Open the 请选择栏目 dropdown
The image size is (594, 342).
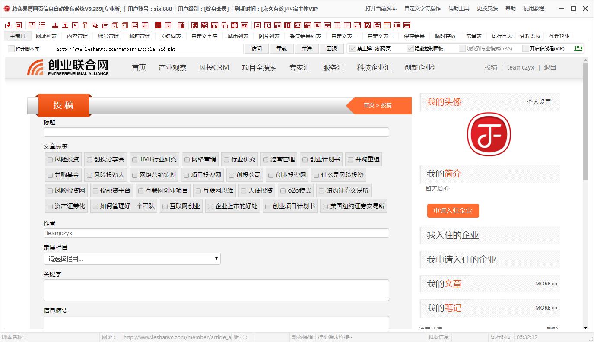pos(132,259)
